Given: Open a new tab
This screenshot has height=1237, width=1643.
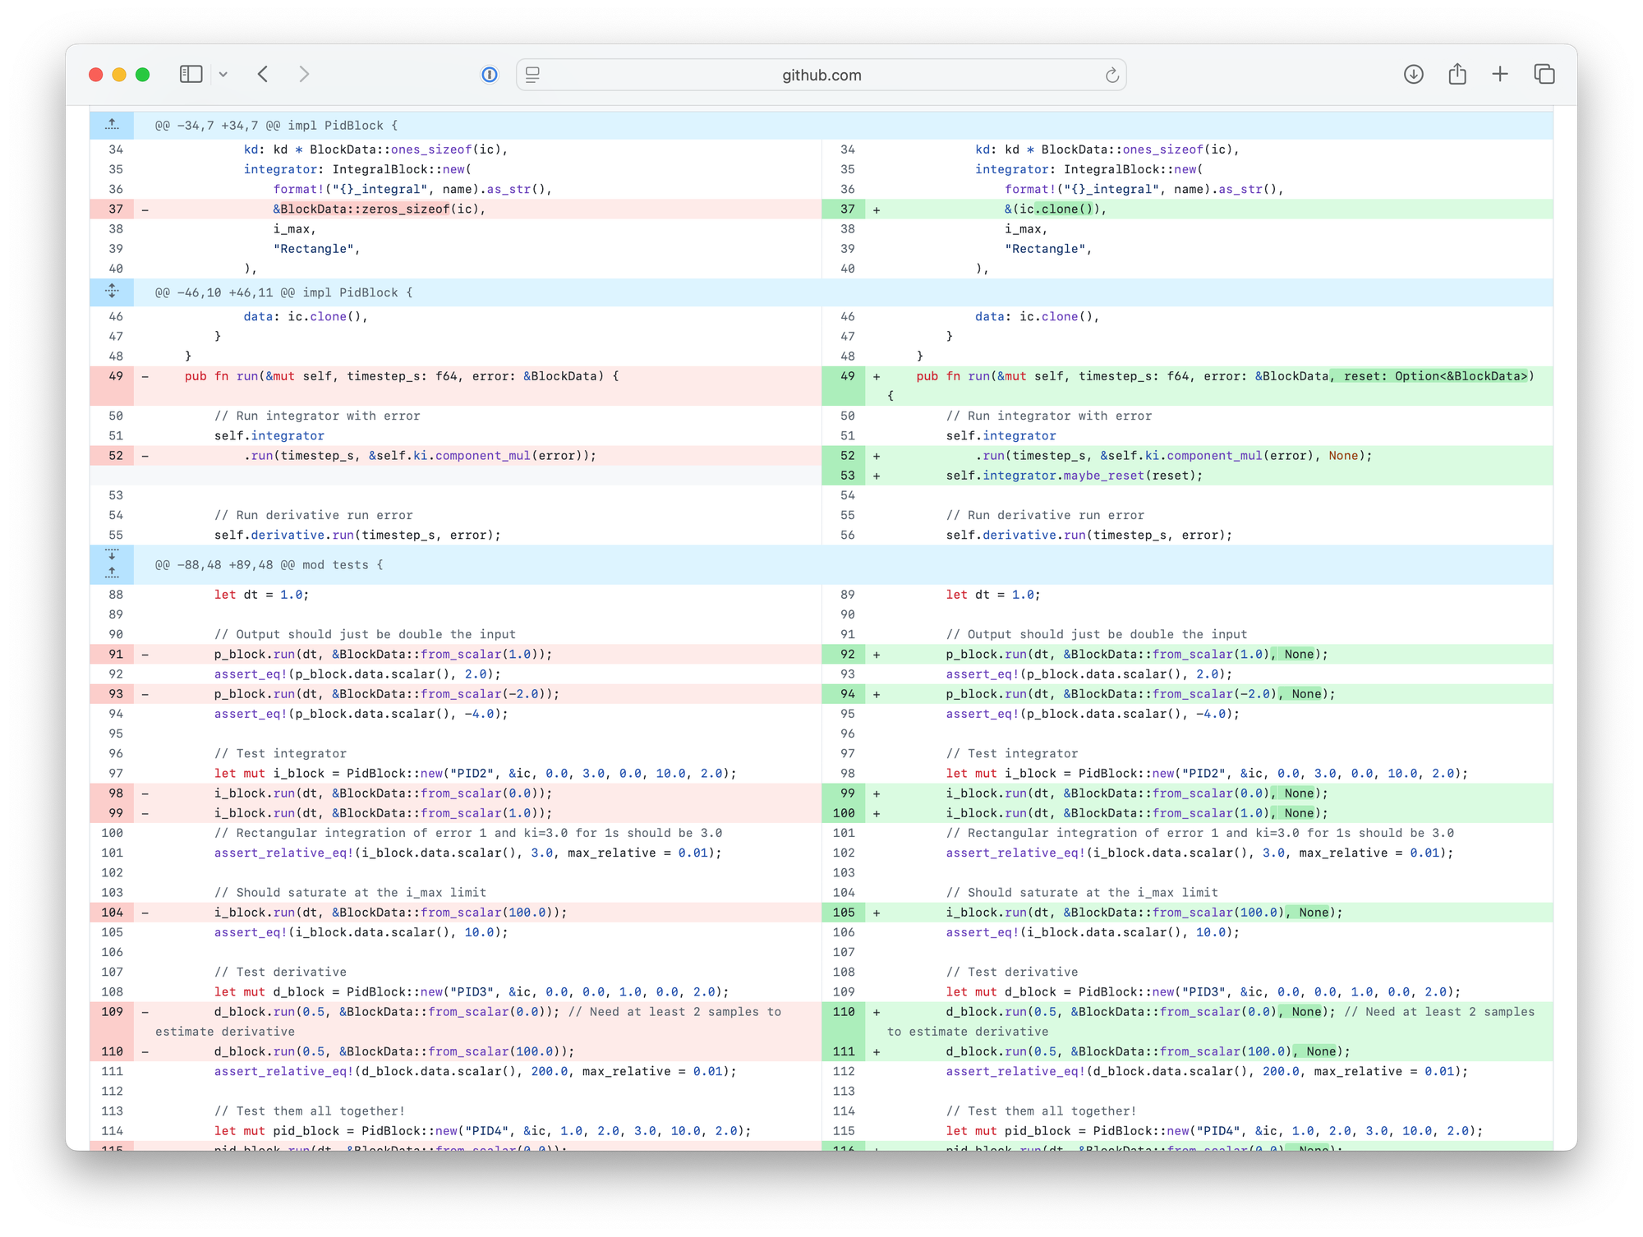Looking at the screenshot, I should pyautogui.click(x=1500, y=75).
